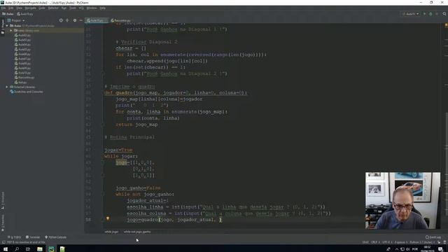This screenshot has height=252, width=448.
Task: Open the Project view dropdown
Action: [17, 20]
